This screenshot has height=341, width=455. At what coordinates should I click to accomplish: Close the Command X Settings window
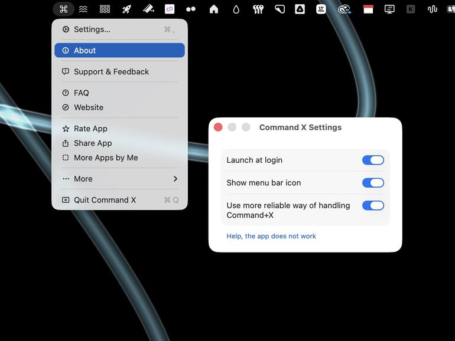[x=218, y=127]
